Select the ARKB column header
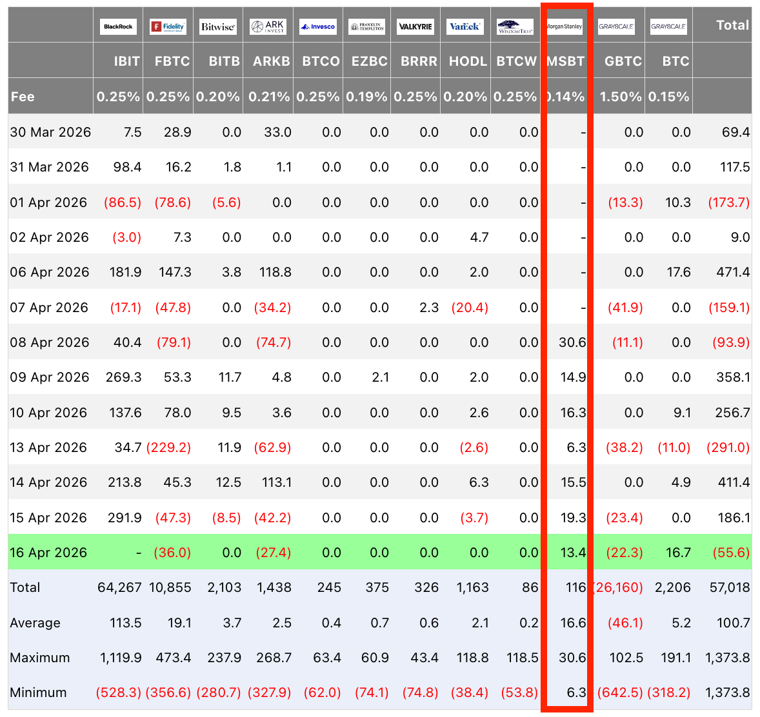Screen dimensions: 760x717 272,61
